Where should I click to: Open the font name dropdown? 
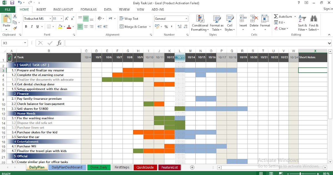pyautogui.click(x=50, y=19)
